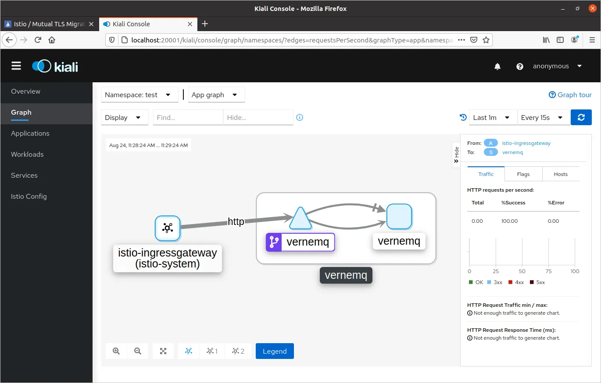The width and height of the screenshot is (601, 383).
Task: Click the vernemq virtual service badge label
Action: click(300, 242)
